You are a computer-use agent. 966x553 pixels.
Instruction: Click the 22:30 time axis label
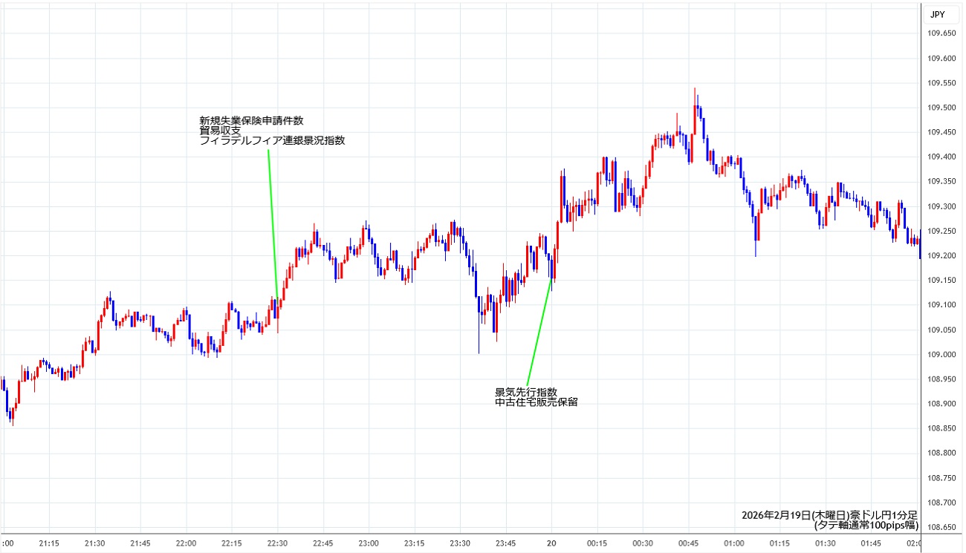click(277, 543)
